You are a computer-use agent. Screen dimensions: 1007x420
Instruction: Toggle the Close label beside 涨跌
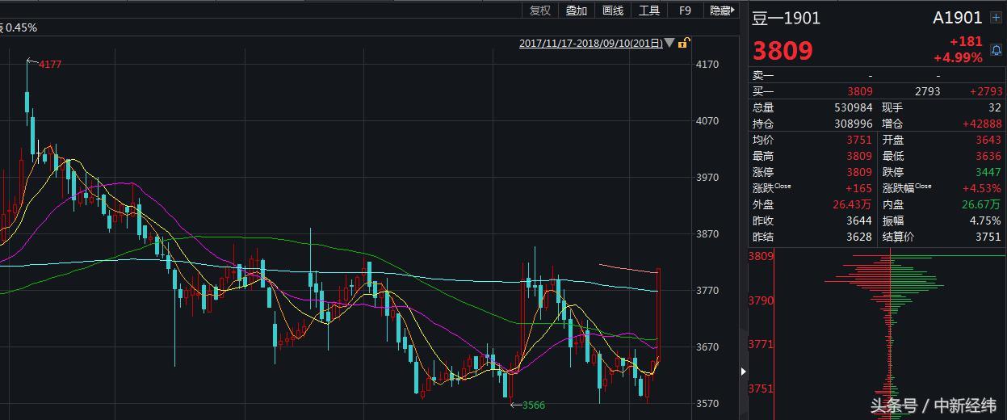point(783,187)
